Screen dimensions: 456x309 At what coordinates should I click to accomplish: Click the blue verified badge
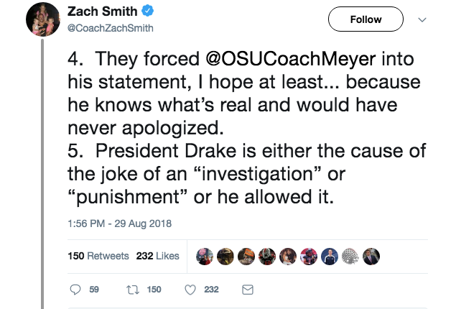(146, 13)
